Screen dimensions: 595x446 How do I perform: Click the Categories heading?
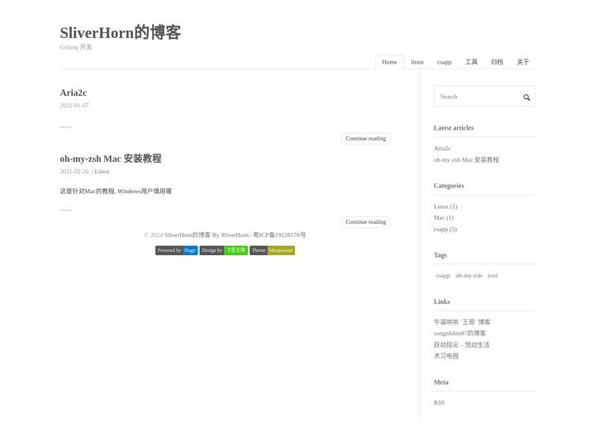tap(449, 186)
